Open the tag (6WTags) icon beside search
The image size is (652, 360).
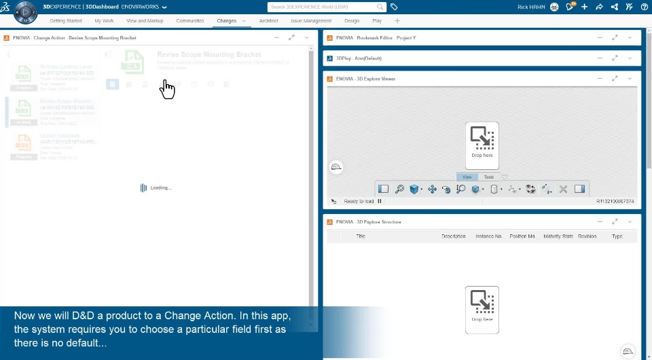click(394, 7)
